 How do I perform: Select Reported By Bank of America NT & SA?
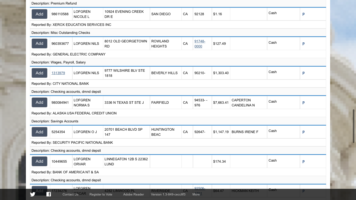[65, 172]
